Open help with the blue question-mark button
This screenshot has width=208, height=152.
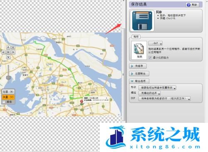[x=192, y=5]
